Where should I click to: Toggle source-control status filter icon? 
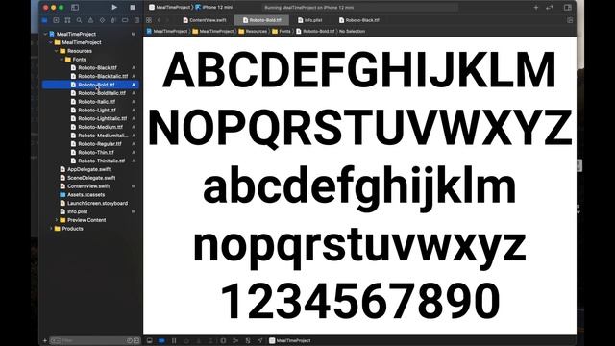136,340
